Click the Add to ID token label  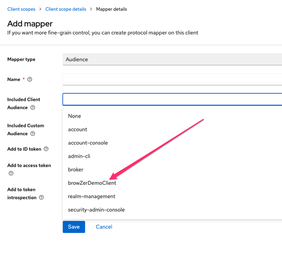coord(24,149)
